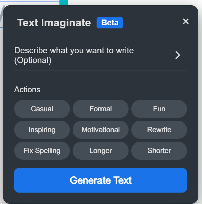Click the Beta badge
The image size is (202, 204).
[110, 23]
